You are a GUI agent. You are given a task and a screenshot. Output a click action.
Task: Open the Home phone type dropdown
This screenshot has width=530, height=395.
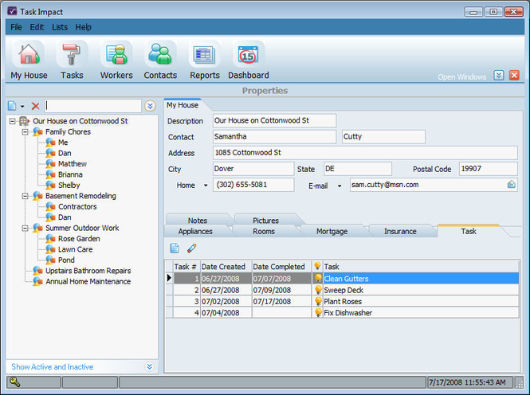click(206, 186)
